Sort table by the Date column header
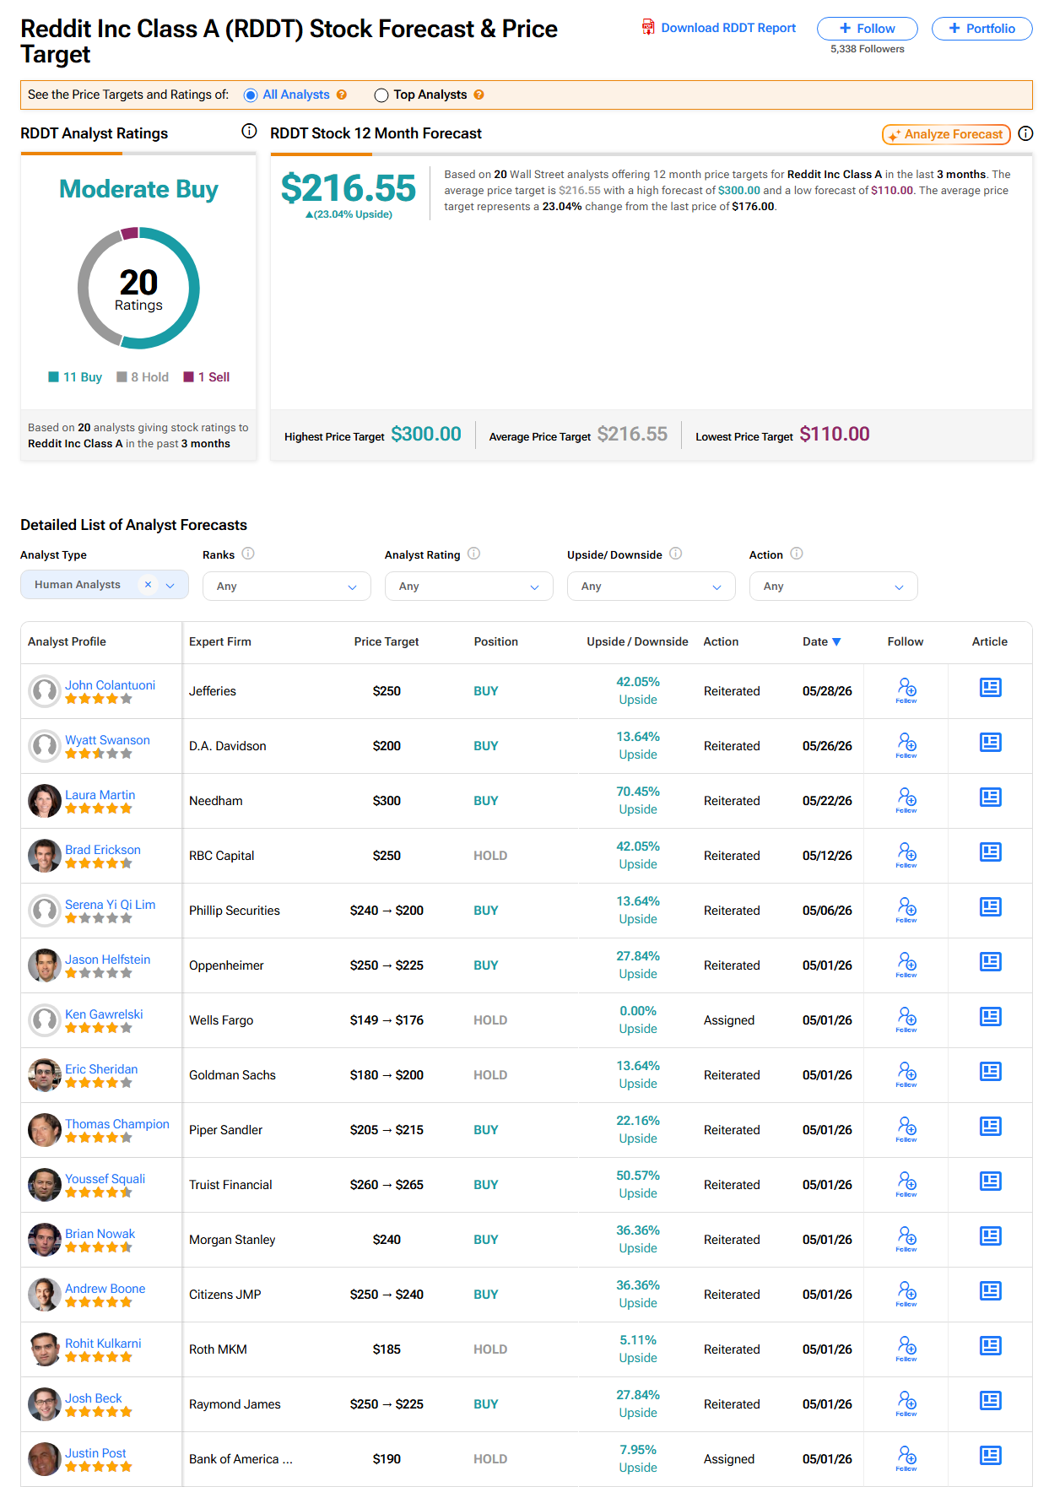The width and height of the screenshot is (1049, 1487). [822, 641]
